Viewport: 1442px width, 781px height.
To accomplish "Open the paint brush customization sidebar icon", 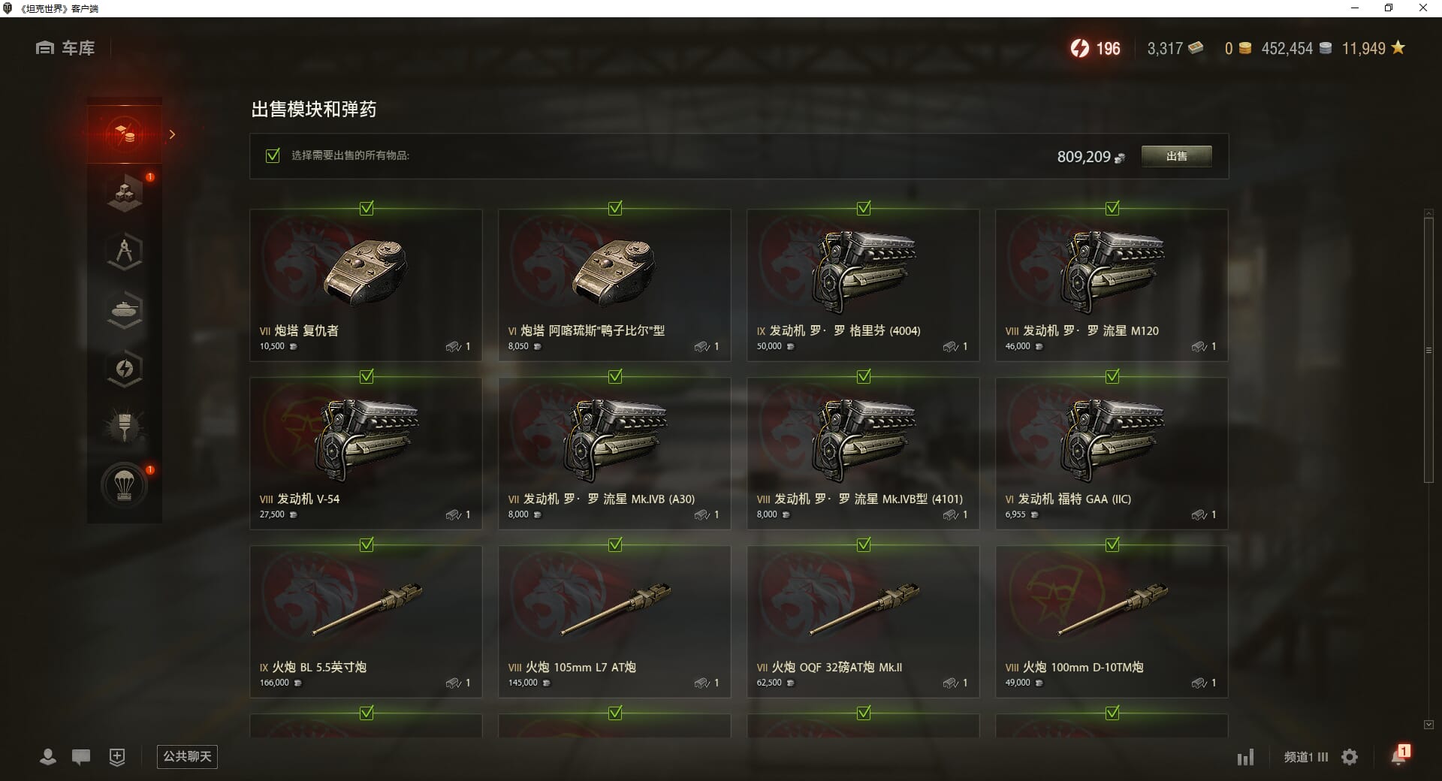I will point(125,427).
